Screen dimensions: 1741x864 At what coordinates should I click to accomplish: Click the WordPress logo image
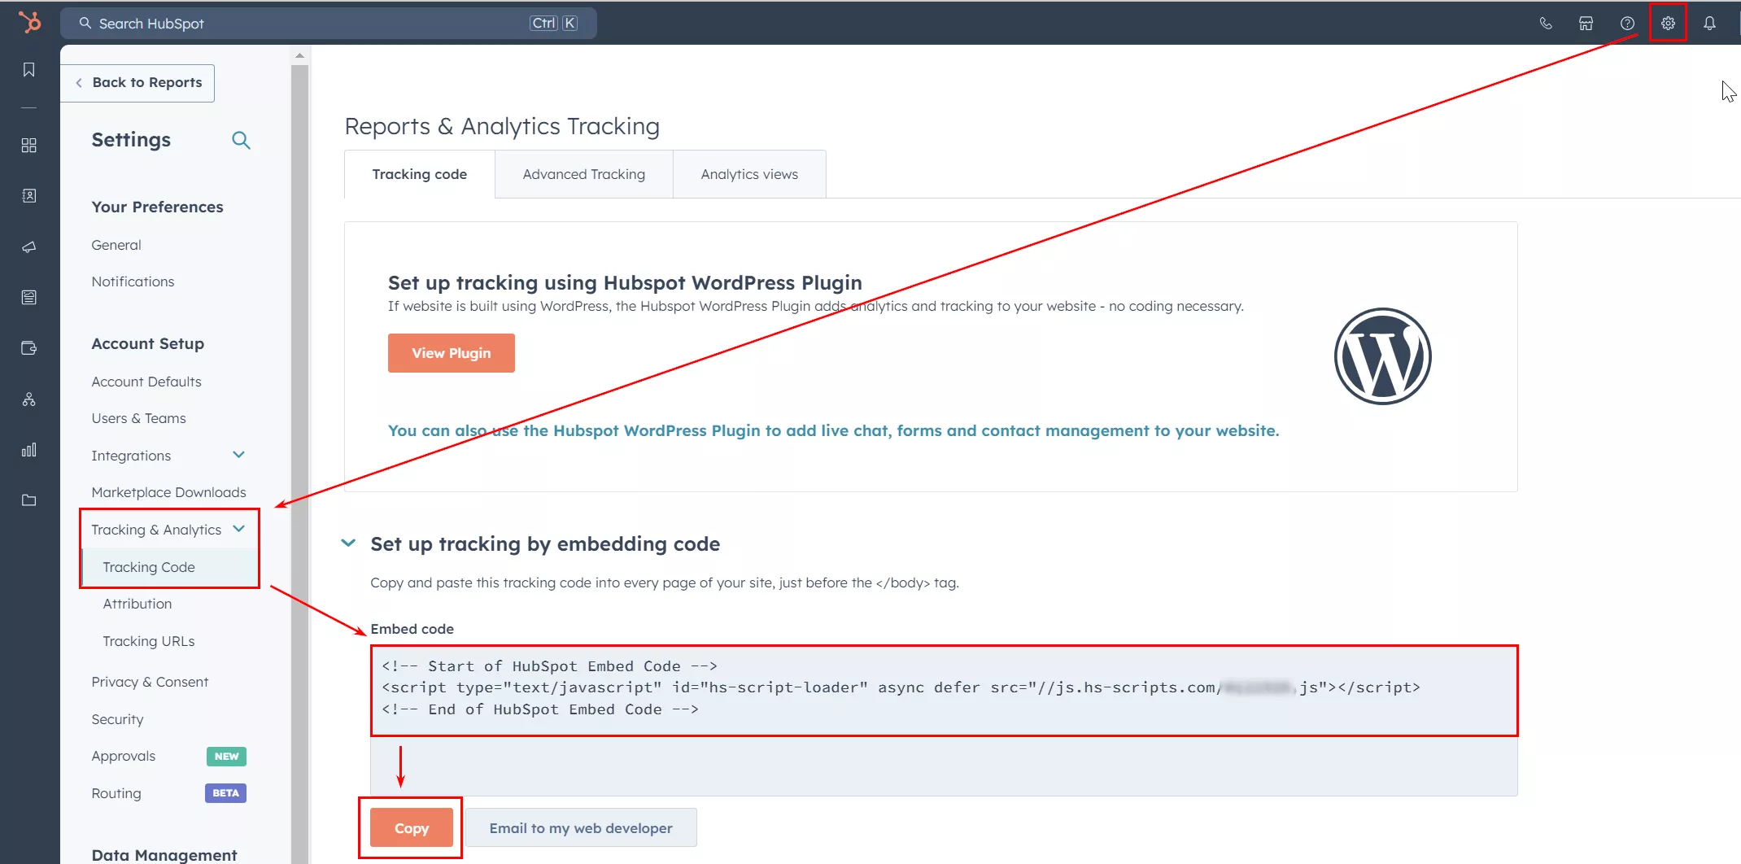1382,356
